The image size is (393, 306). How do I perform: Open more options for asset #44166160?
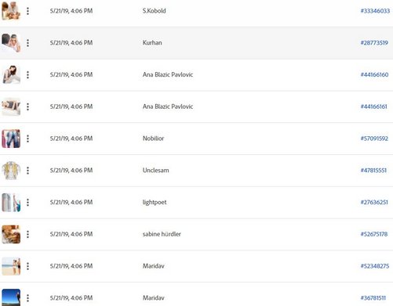[27, 75]
